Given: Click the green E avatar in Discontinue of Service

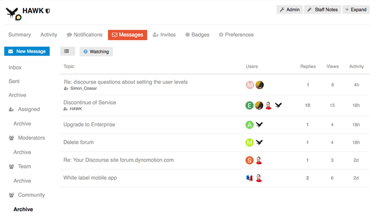Looking at the screenshot, I should click(x=250, y=105).
